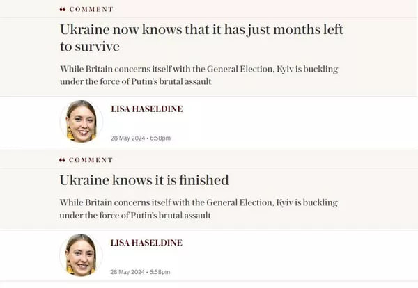Click the quote-mark icon beside the top COMMENT label
418x288 pixels.
[63, 9]
